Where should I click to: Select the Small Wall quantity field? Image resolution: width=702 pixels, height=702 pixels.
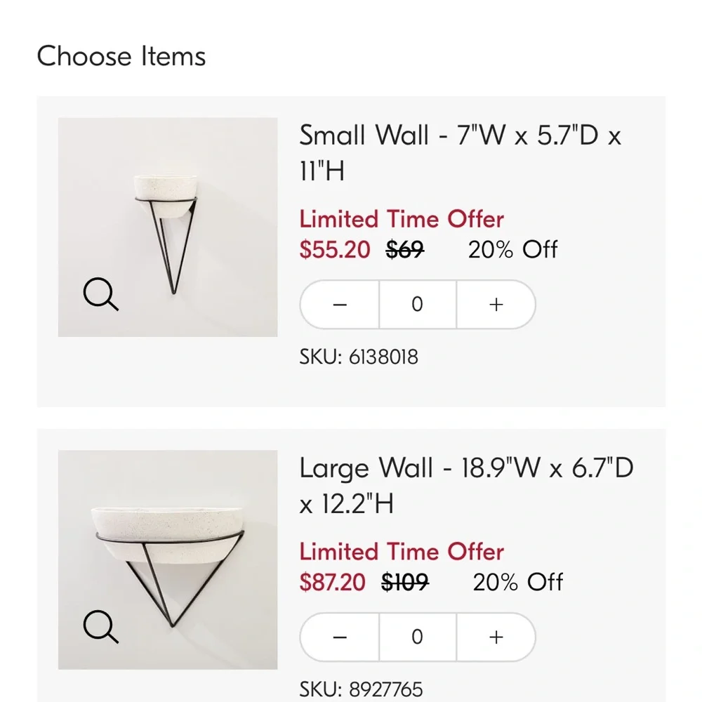tap(418, 305)
